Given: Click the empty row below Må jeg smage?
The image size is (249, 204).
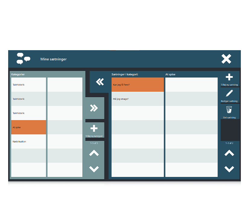Looking at the screenshot, I should point(138,113).
